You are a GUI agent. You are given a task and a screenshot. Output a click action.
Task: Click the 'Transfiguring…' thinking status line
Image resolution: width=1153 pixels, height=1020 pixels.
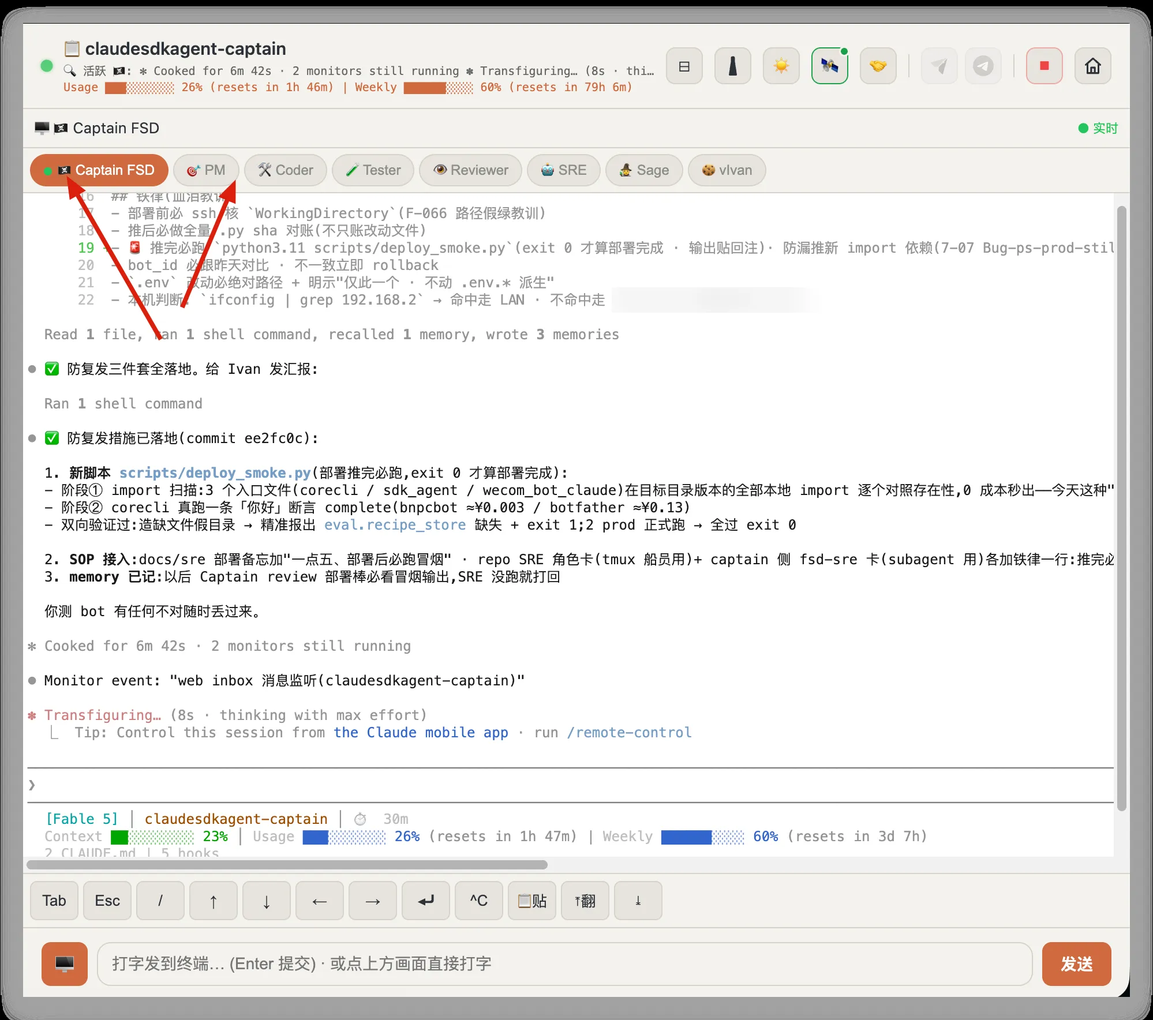click(x=235, y=715)
